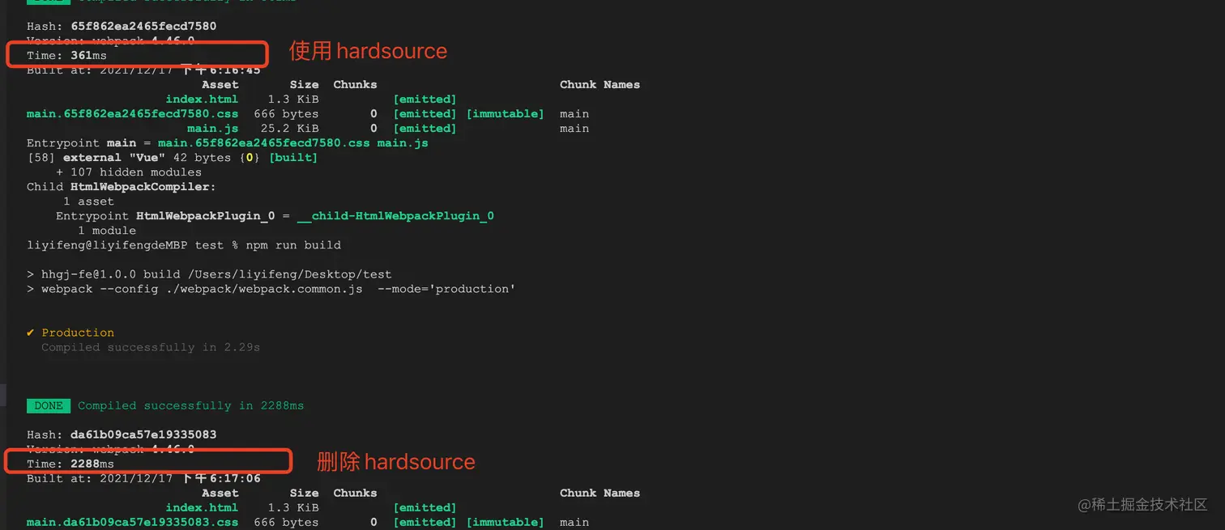
Task: Click 'Chunks' header in the 6:17:06 build table
Action: [355, 492]
